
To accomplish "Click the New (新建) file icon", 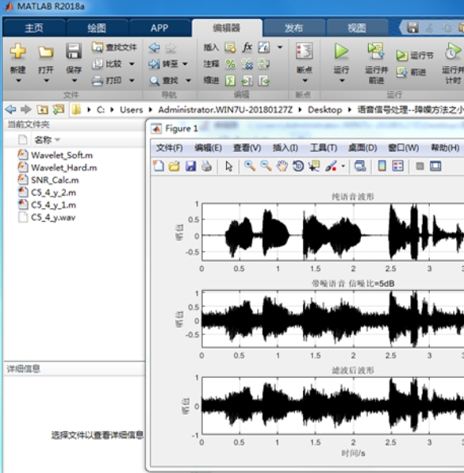I will (x=17, y=51).
